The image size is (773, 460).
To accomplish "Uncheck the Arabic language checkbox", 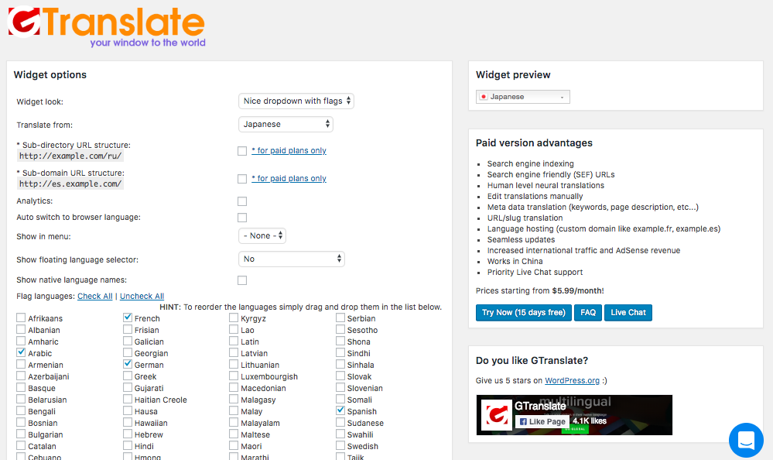I will [21, 352].
